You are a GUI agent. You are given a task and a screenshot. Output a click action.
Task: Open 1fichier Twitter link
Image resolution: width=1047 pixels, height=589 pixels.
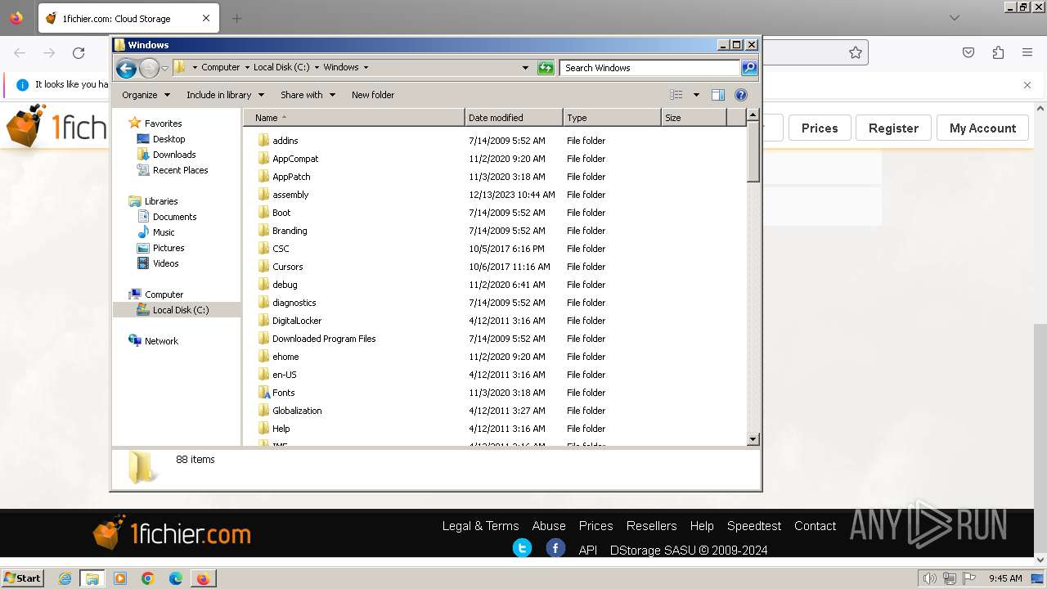tap(522, 548)
